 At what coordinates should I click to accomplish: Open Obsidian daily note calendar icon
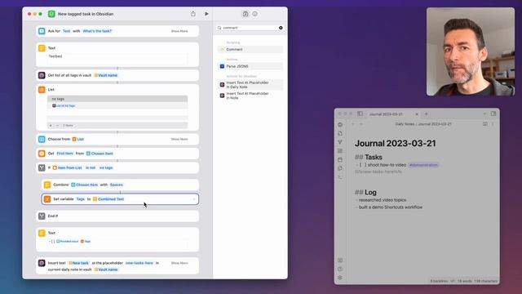(x=340, y=160)
